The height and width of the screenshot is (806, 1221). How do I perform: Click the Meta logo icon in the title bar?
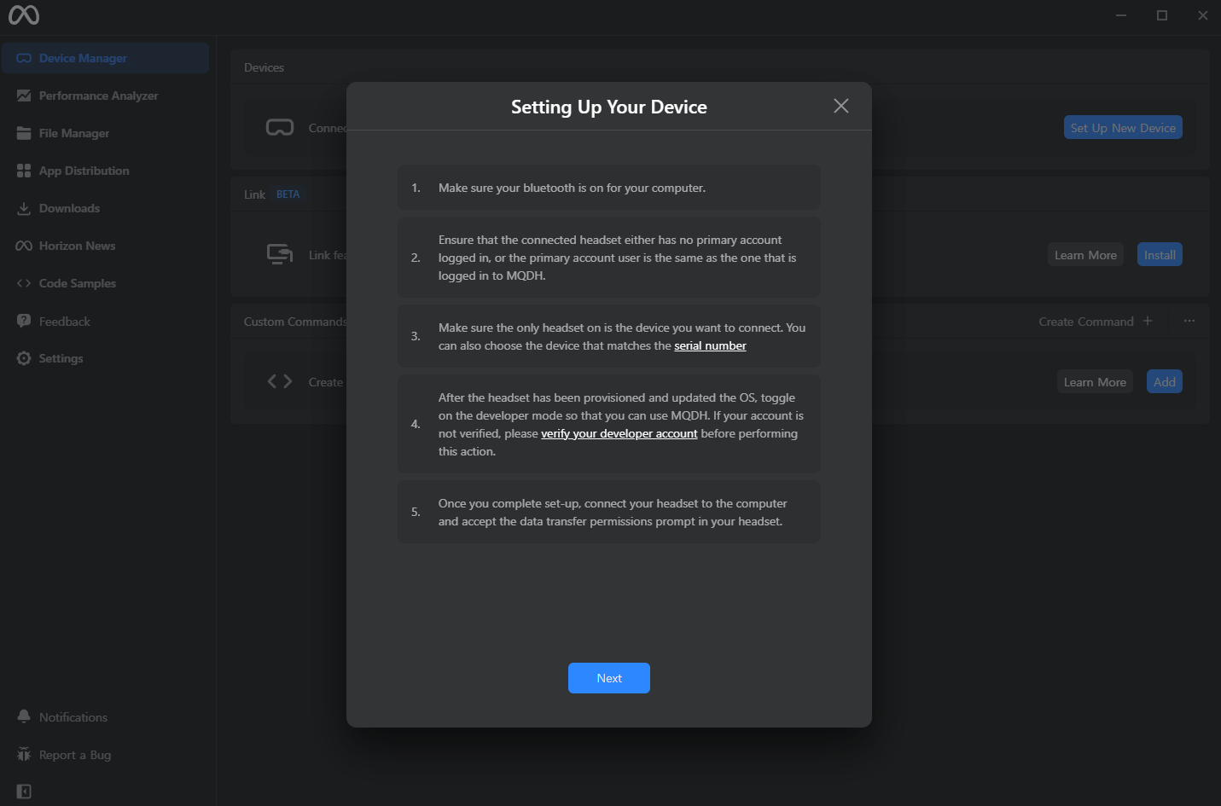tap(24, 15)
